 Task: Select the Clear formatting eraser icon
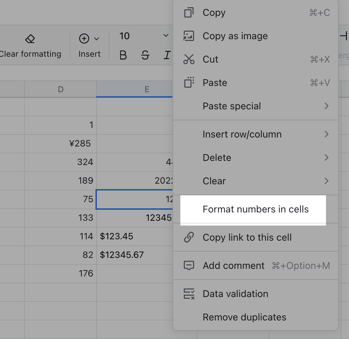point(30,39)
